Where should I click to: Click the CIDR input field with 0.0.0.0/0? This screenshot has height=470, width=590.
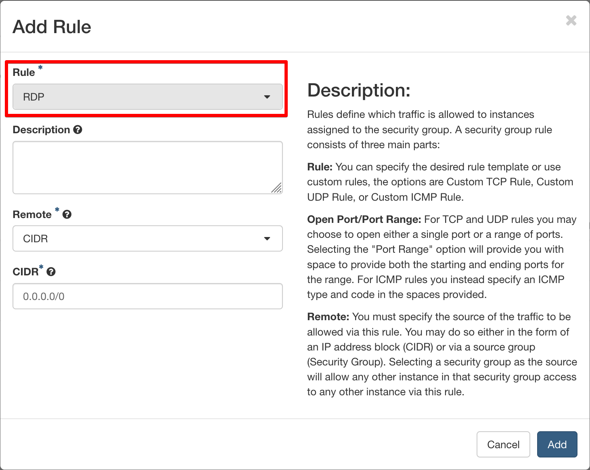(147, 296)
